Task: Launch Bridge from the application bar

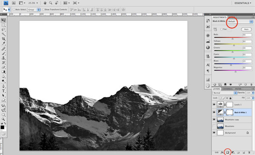Action: coord(14,3)
